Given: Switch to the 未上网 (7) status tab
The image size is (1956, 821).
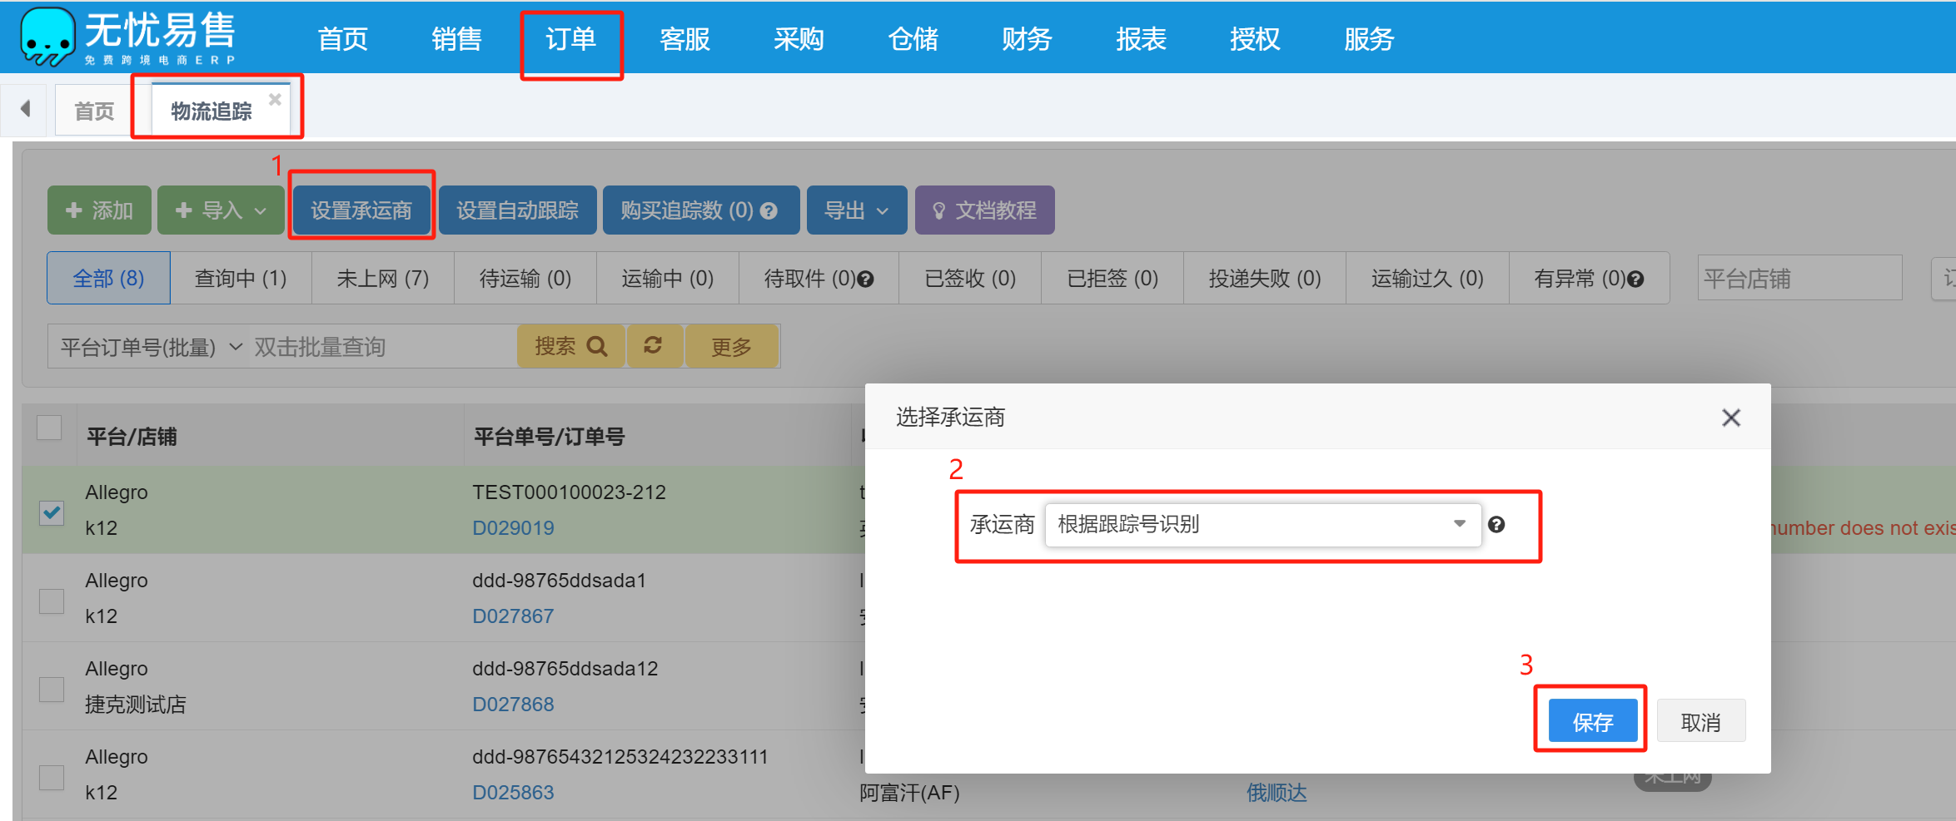Looking at the screenshot, I should (382, 279).
